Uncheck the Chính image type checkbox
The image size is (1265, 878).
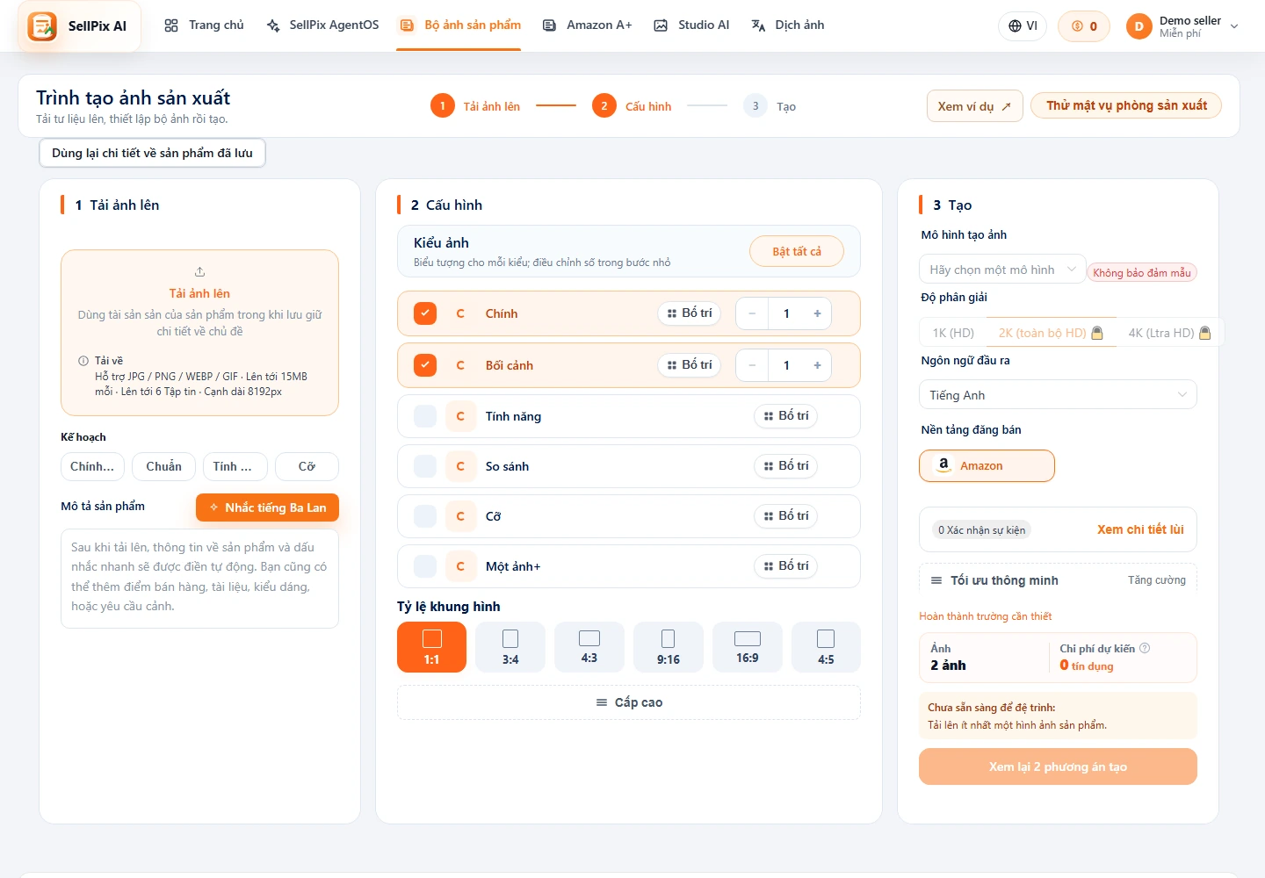425,313
